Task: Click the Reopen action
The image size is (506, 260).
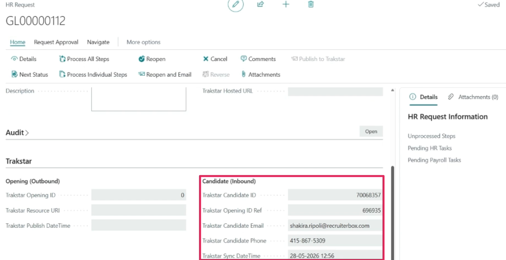Action: (x=152, y=59)
